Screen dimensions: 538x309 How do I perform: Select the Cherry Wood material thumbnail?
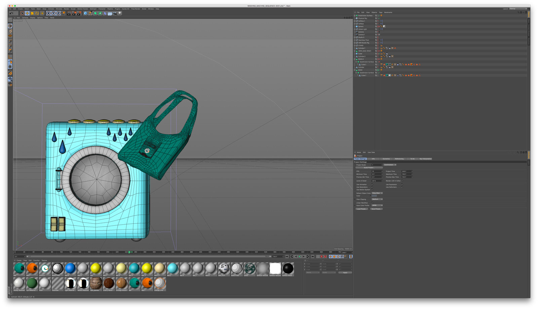109,283
